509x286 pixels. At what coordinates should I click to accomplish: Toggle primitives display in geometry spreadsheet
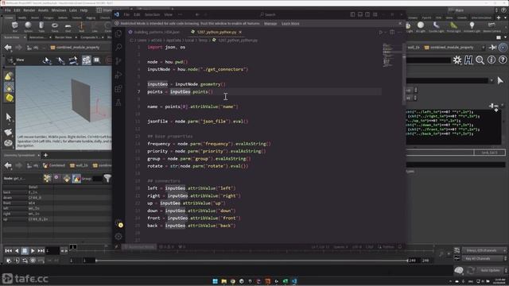pyautogui.click(x=67, y=178)
